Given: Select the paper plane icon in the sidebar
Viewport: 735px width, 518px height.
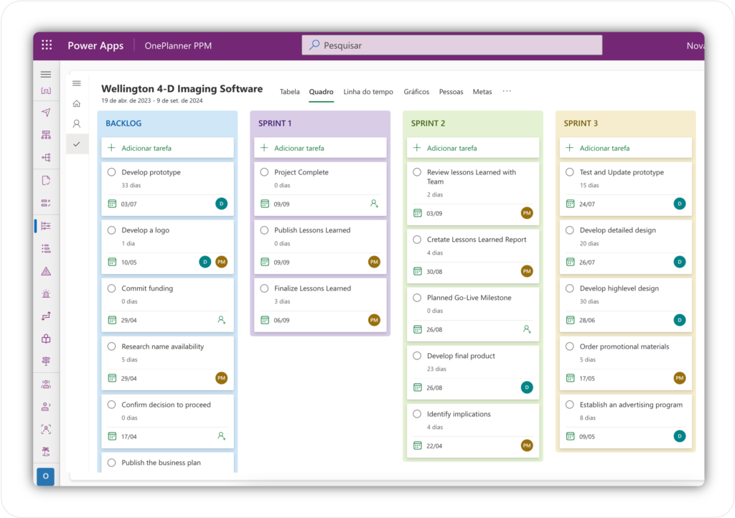Looking at the screenshot, I should tap(45, 113).
